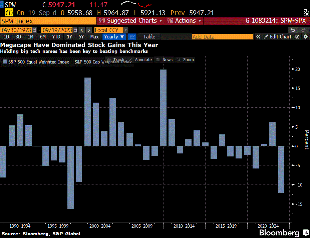Click the low value 5921.13

pyautogui.click(x=153, y=13)
